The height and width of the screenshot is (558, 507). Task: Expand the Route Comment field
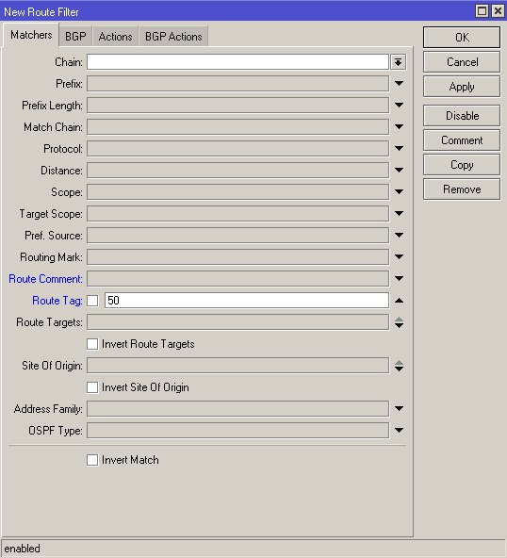[399, 279]
